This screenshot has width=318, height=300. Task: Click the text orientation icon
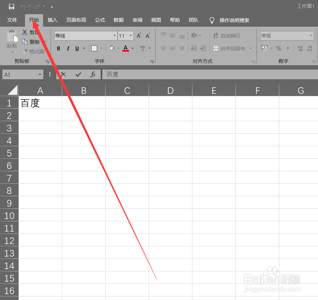pyautogui.click(x=194, y=36)
